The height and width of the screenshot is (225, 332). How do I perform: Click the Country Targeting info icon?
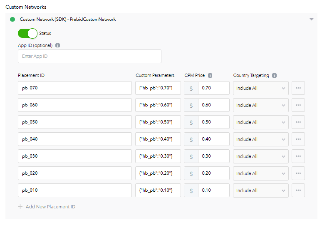[275, 76]
